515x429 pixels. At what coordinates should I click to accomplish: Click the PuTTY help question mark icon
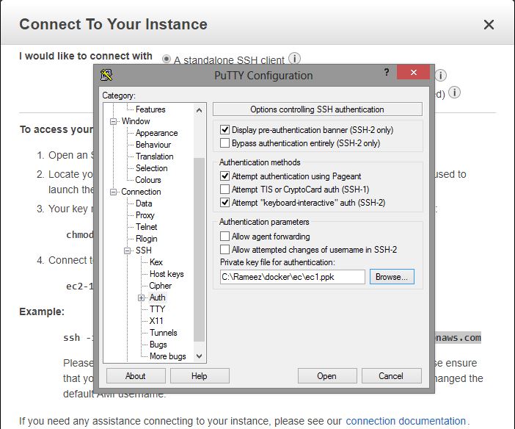point(387,72)
